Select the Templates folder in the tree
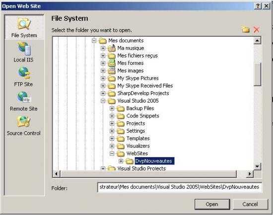Screen dimensions: 273x215 click(138, 139)
